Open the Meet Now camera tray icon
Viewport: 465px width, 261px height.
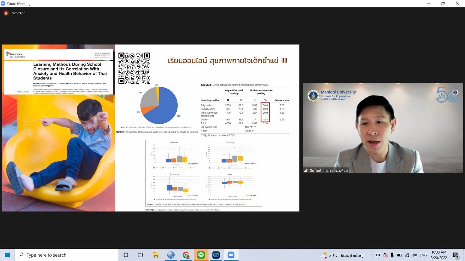pyautogui.click(x=378, y=255)
